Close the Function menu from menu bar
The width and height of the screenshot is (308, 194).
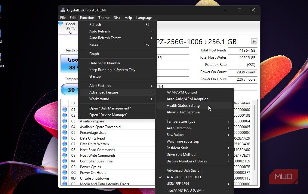tap(87, 18)
